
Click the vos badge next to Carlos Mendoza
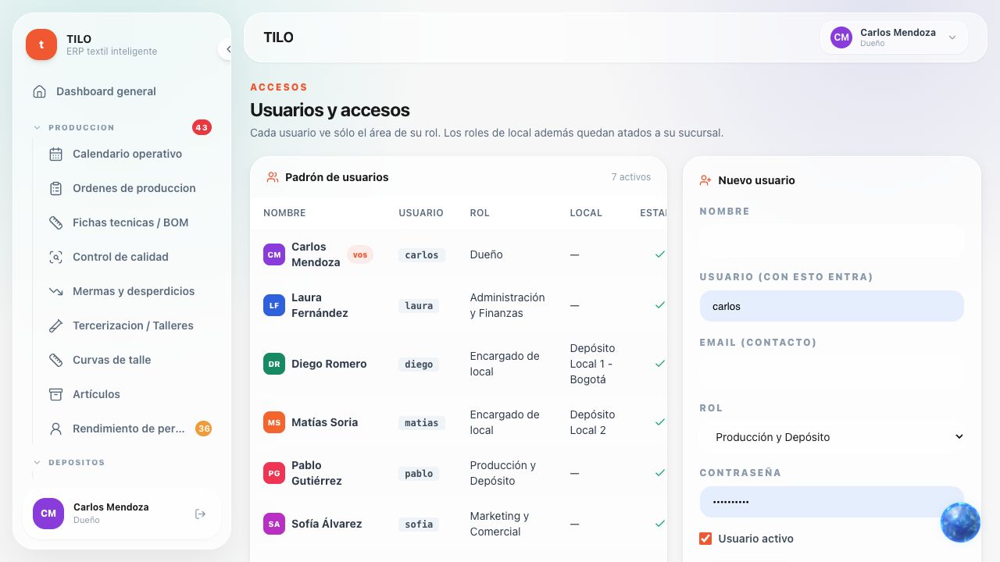[360, 254]
